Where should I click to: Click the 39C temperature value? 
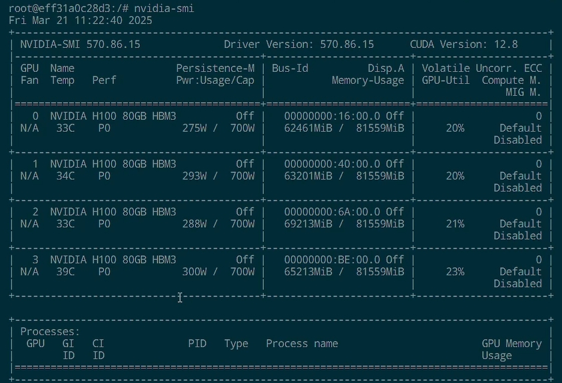(66, 272)
